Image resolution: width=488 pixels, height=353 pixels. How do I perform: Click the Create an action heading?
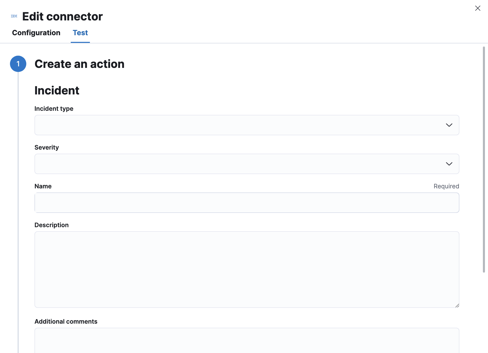tap(79, 64)
